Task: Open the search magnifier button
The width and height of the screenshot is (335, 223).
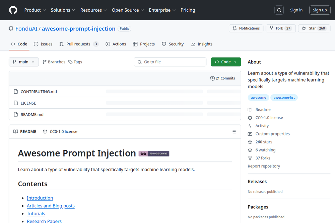Action: click(279, 10)
